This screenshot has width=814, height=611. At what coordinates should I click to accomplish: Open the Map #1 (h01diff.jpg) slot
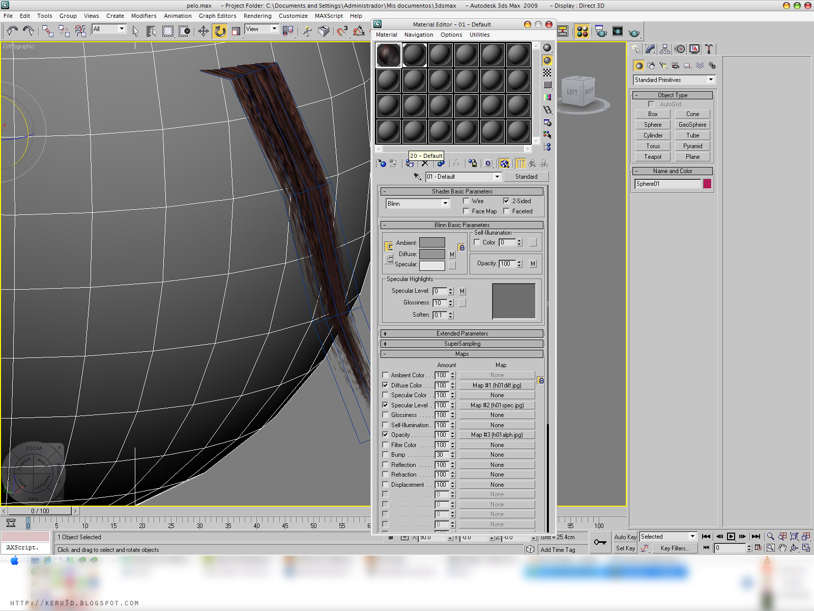point(497,385)
